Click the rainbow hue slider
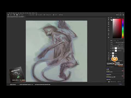This screenshot has width=131, height=98. [123, 28]
